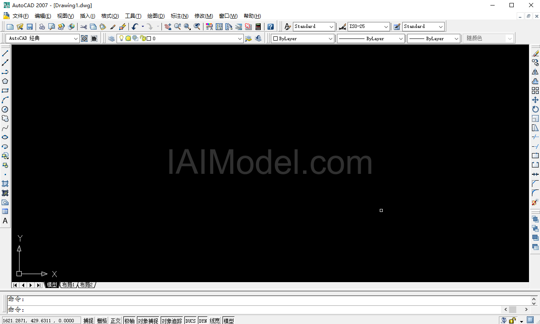The image size is (540, 324).
Task: Toggle 正交 ortho mode in status bar
Action: [116, 321]
